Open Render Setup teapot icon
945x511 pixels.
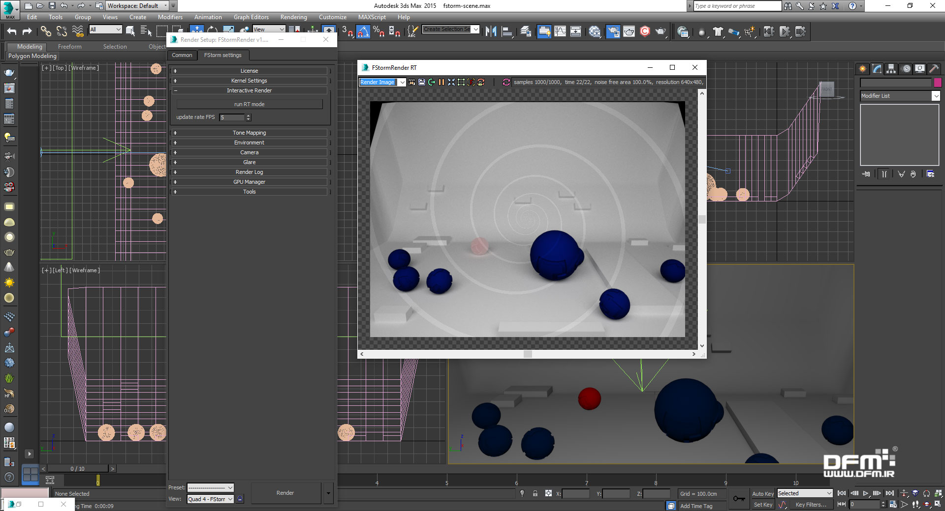613,31
